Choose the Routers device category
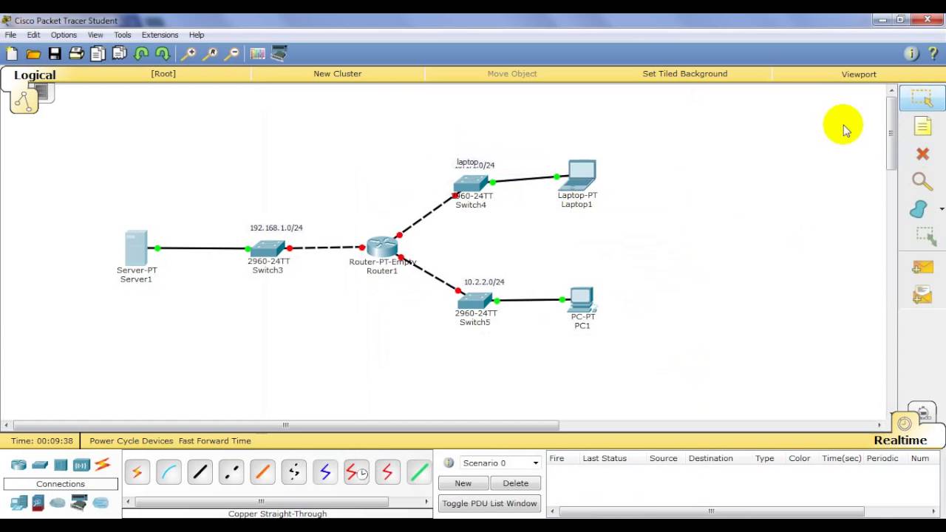Screen dimensions: 946x532 click(18, 465)
